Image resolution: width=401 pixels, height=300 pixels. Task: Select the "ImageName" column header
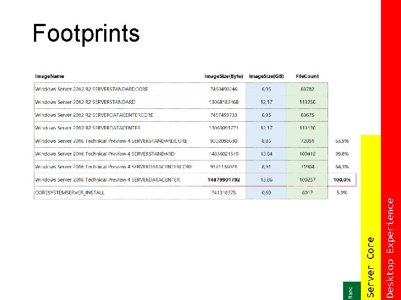tap(50, 76)
